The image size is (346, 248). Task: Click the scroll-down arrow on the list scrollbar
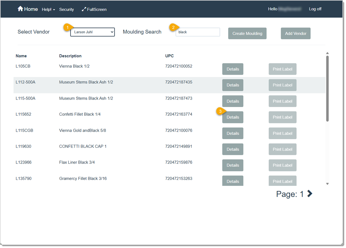pyautogui.click(x=327, y=184)
